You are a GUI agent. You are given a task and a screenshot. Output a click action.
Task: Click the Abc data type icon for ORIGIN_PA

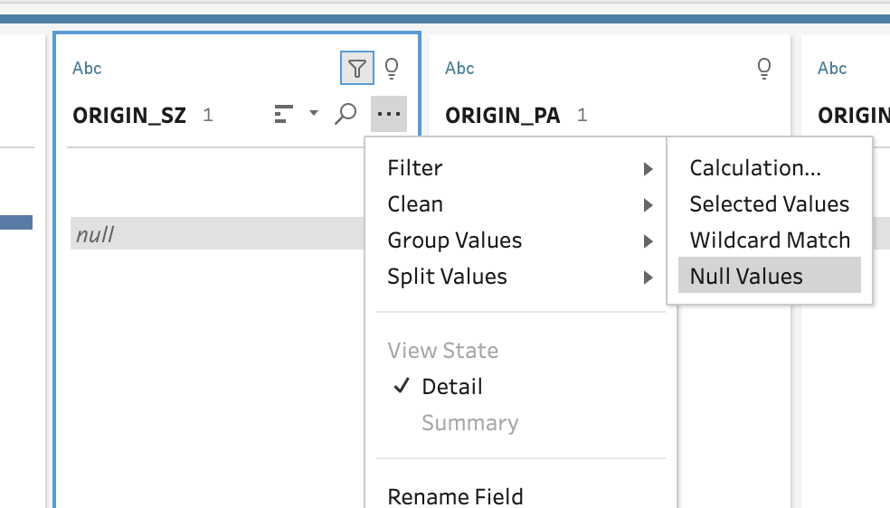pos(459,69)
